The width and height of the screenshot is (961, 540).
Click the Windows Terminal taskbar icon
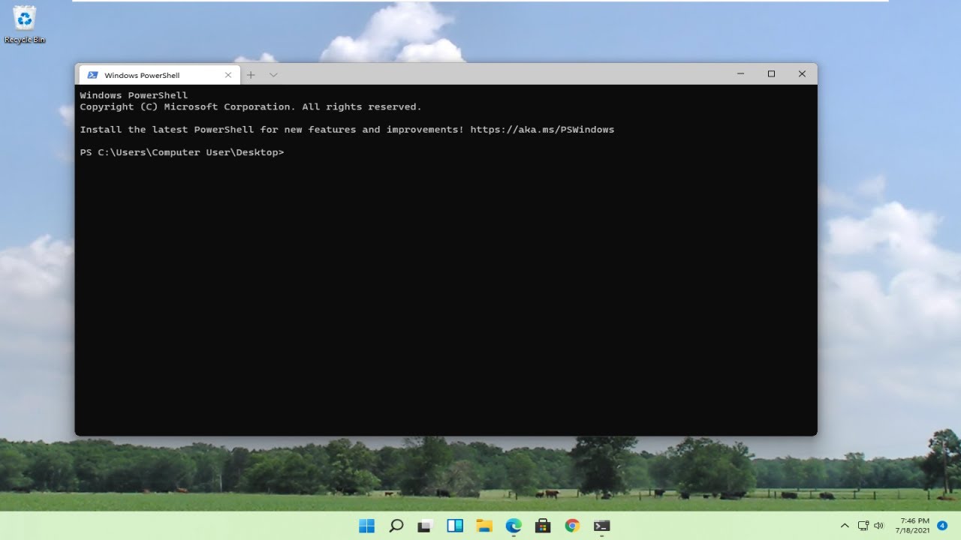point(601,526)
